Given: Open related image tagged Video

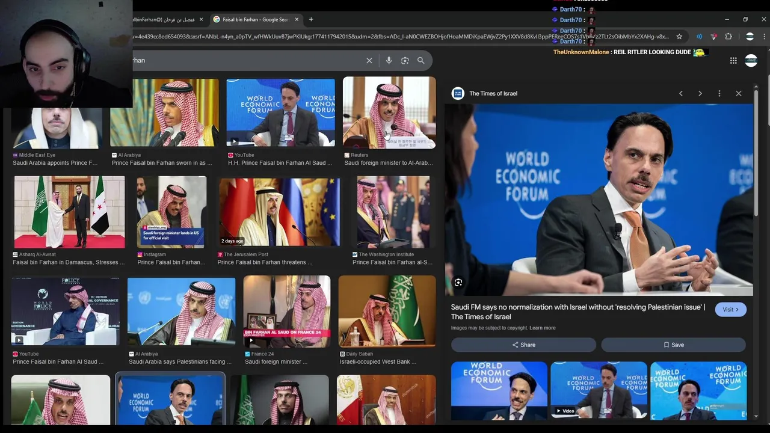Looking at the screenshot, I should (599, 390).
